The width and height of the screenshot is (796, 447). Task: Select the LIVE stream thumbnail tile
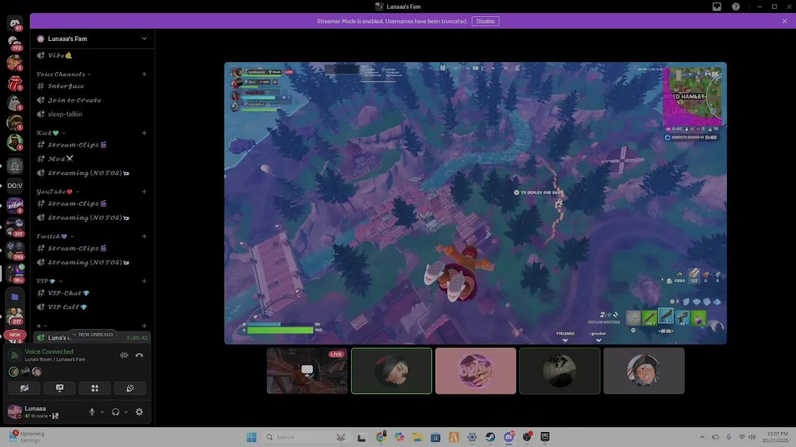coord(307,371)
